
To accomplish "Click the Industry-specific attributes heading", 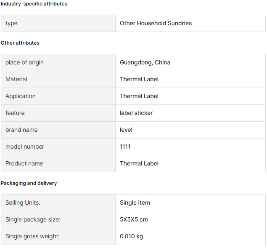I will [34, 4].
